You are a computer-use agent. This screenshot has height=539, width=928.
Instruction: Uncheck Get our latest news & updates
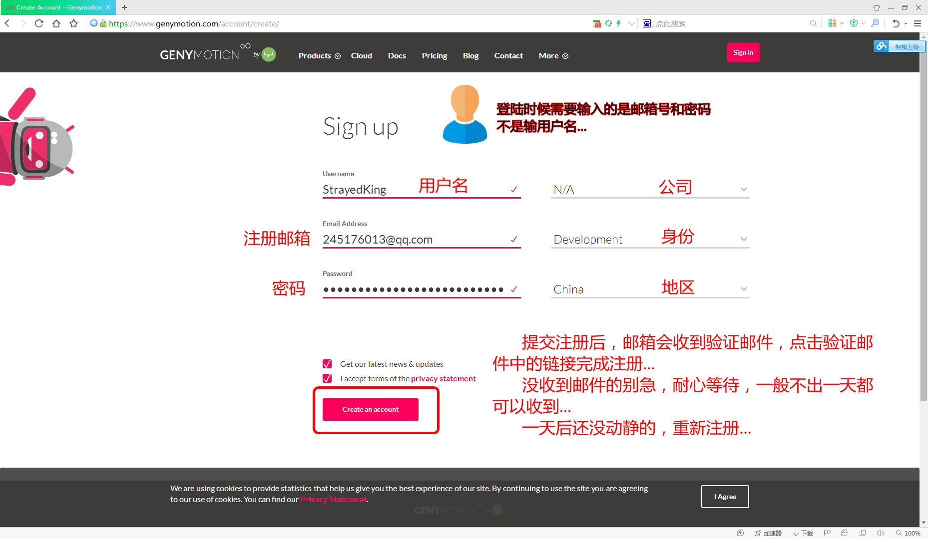point(327,364)
